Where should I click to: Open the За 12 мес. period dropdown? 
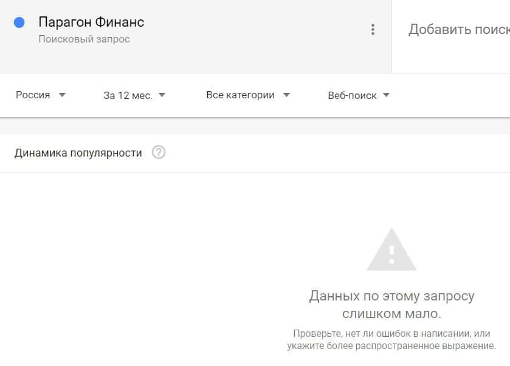[x=134, y=95]
